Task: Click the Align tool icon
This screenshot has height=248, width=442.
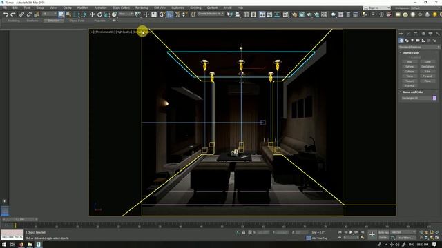Action: 237,14
